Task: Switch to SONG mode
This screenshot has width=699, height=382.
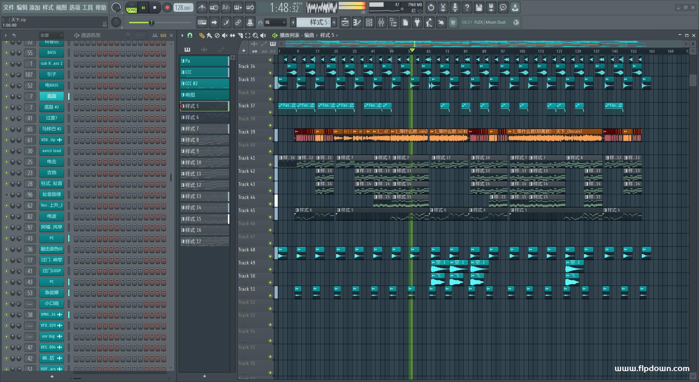Action: tap(131, 10)
